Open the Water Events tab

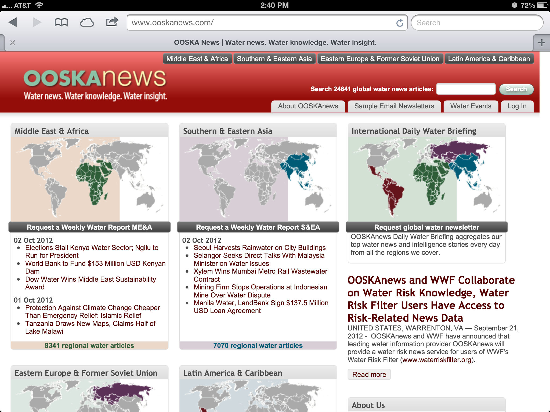pos(471,106)
